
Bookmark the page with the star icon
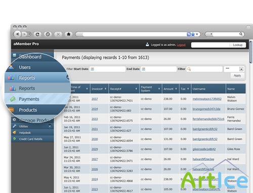[193, 34]
